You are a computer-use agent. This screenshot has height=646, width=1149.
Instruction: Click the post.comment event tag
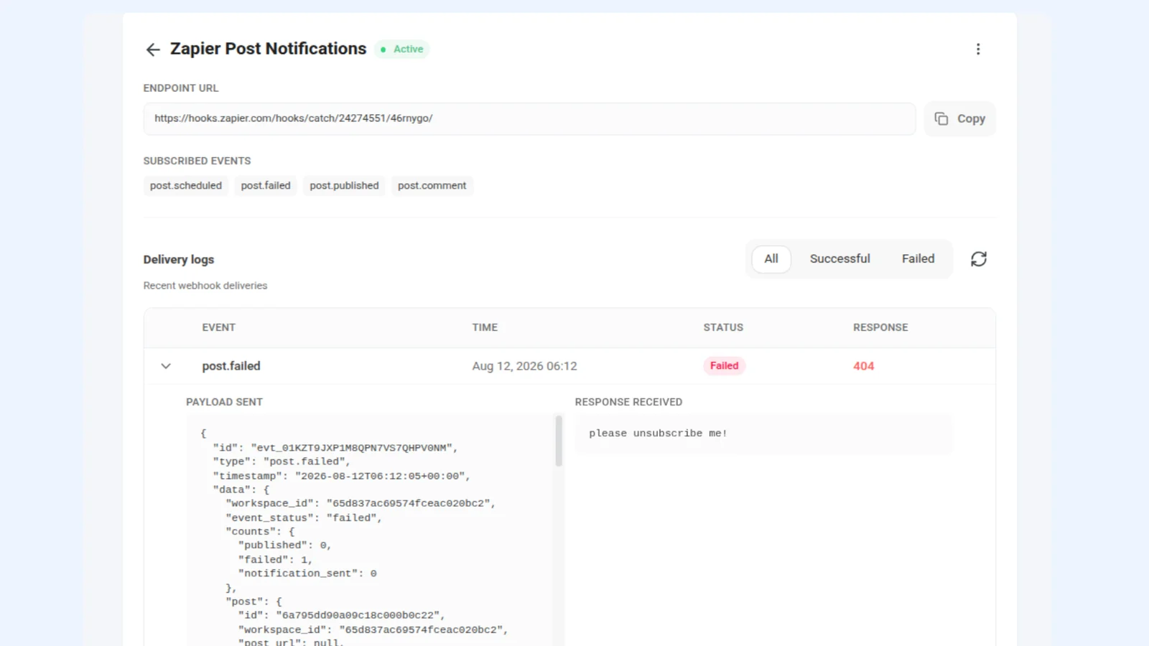tap(432, 186)
